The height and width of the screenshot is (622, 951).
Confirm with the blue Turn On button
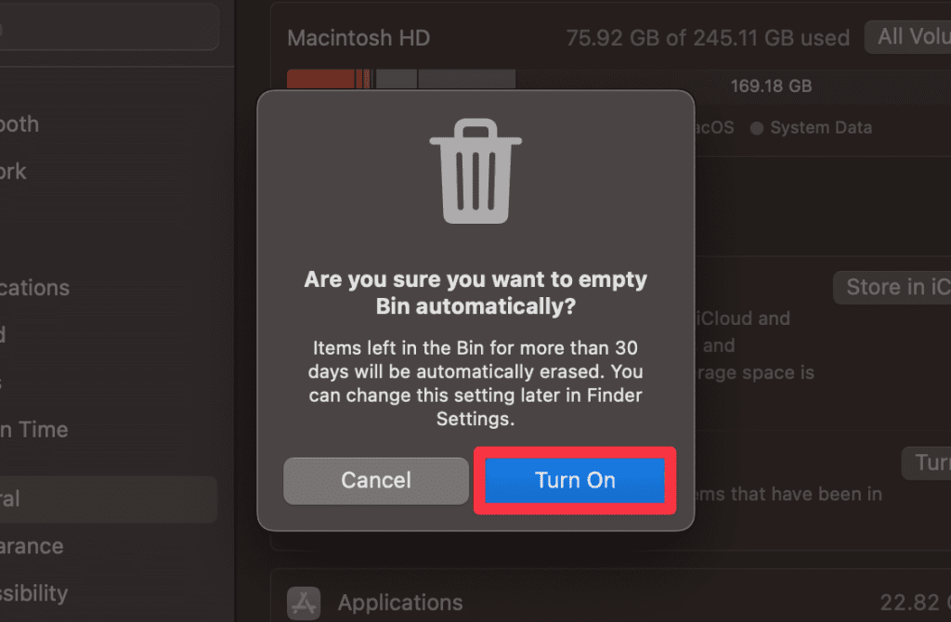pos(575,480)
